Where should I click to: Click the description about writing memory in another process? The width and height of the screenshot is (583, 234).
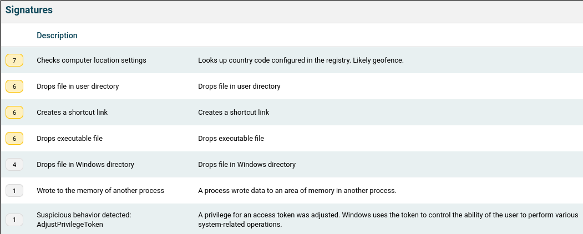[x=297, y=191]
